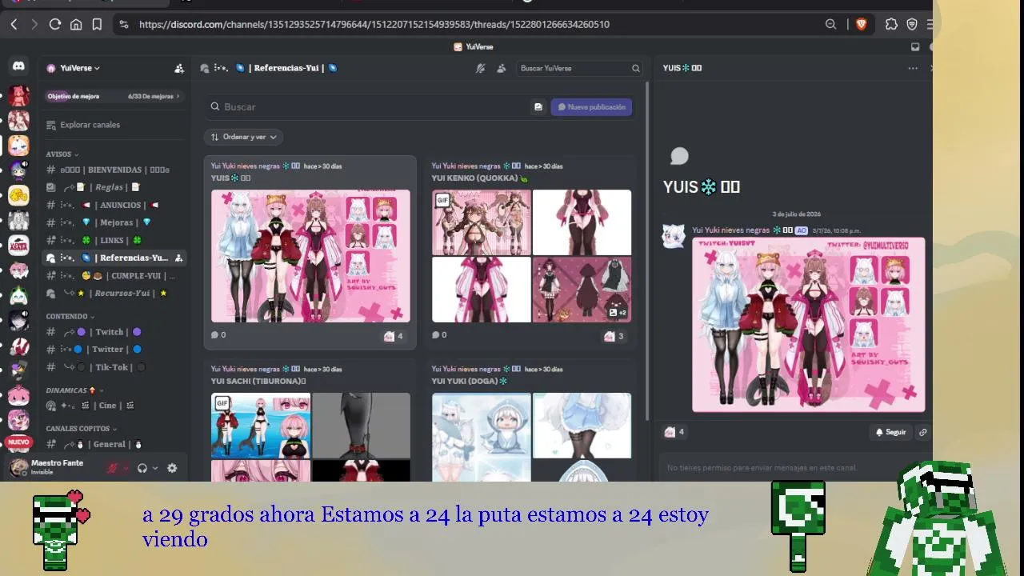Open the site info icon beside the URL

[123, 25]
